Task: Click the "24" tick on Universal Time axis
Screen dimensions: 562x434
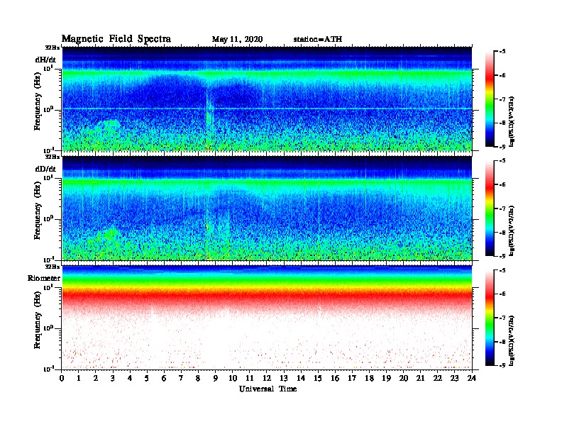Action: (472, 378)
